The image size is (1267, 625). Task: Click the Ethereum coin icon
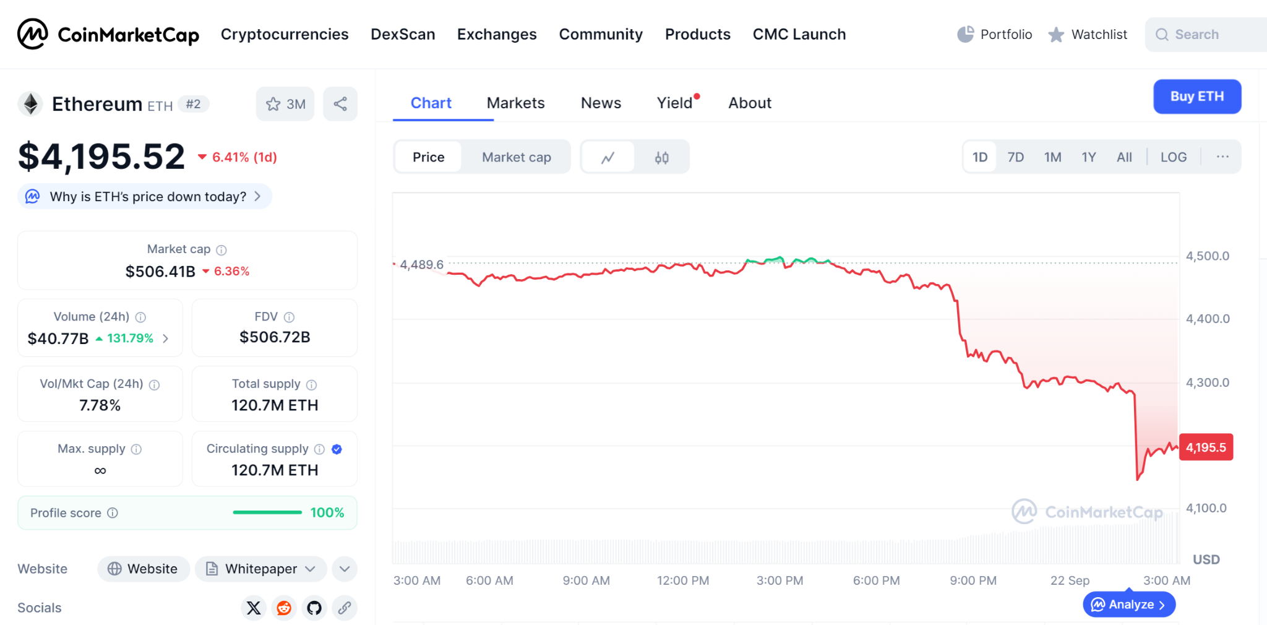pyautogui.click(x=30, y=104)
